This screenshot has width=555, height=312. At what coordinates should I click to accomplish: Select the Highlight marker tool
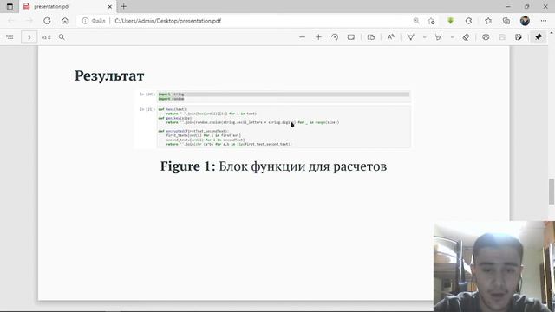(438, 36)
